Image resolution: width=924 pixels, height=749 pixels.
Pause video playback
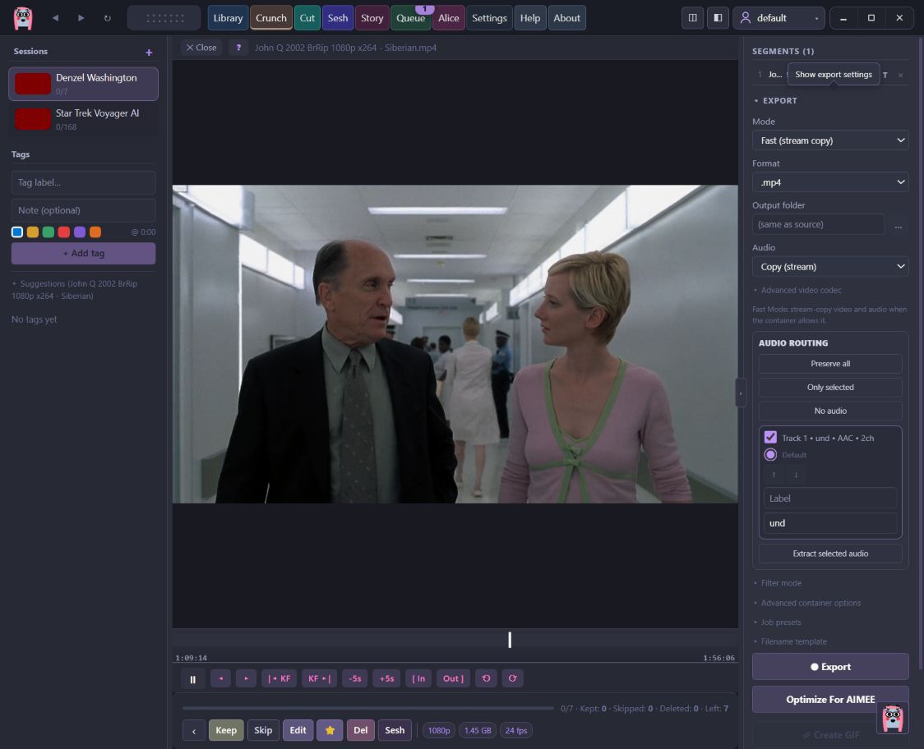click(x=192, y=679)
